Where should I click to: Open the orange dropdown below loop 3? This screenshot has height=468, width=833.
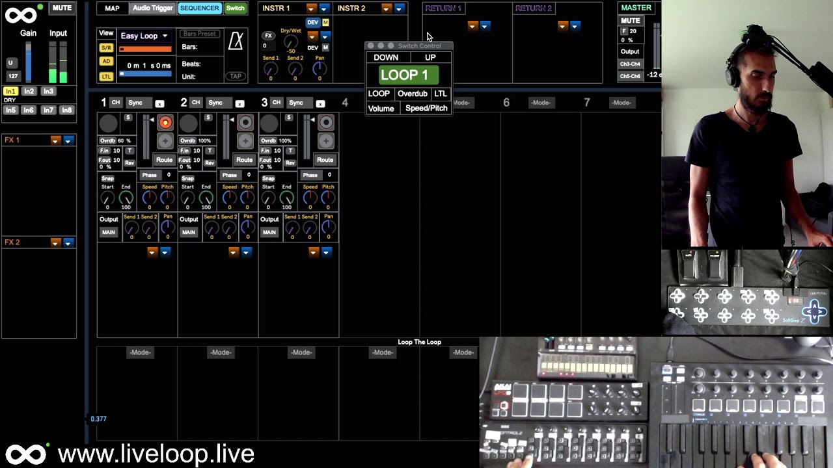(314, 252)
